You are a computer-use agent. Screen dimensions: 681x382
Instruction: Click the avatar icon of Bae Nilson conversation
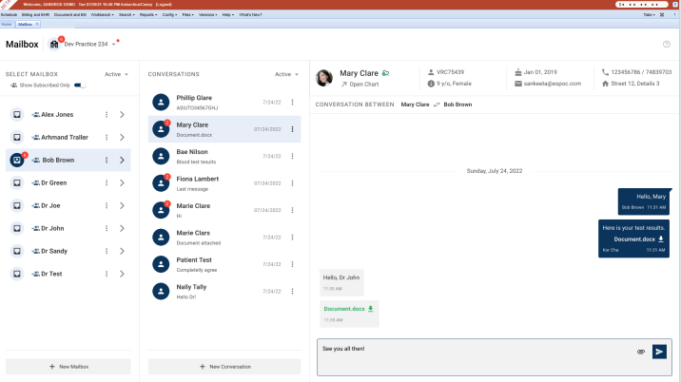coord(161,156)
